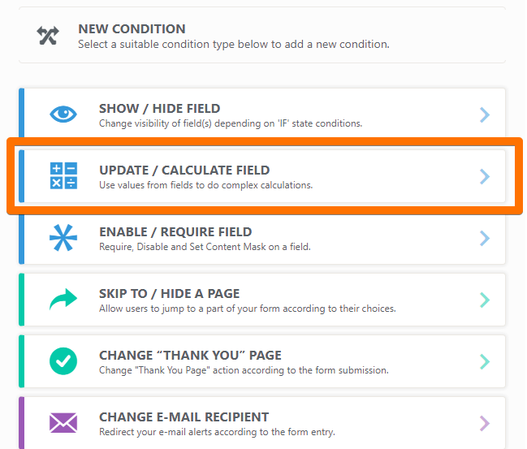Expand Change E-mail Recipient chevron arrow
The height and width of the screenshot is (449, 527).
click(485, 423)
